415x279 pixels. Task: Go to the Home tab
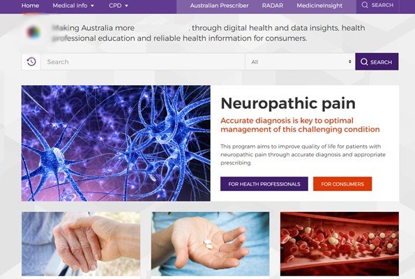coord(30,6)
